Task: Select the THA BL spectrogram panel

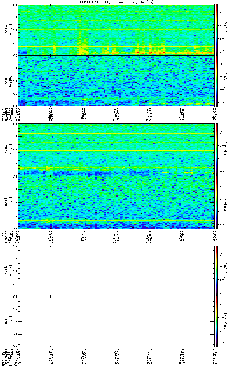Action: coord(116,30)
